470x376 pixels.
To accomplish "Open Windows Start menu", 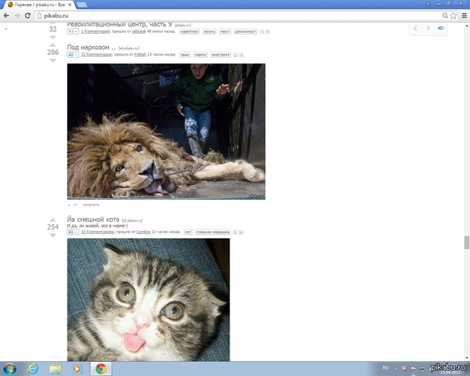I will pos(10,368).
